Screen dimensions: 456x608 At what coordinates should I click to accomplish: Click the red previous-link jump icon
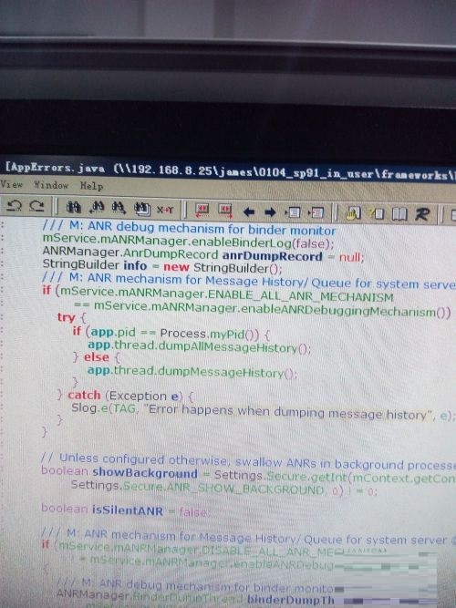(x=202, y=211)
